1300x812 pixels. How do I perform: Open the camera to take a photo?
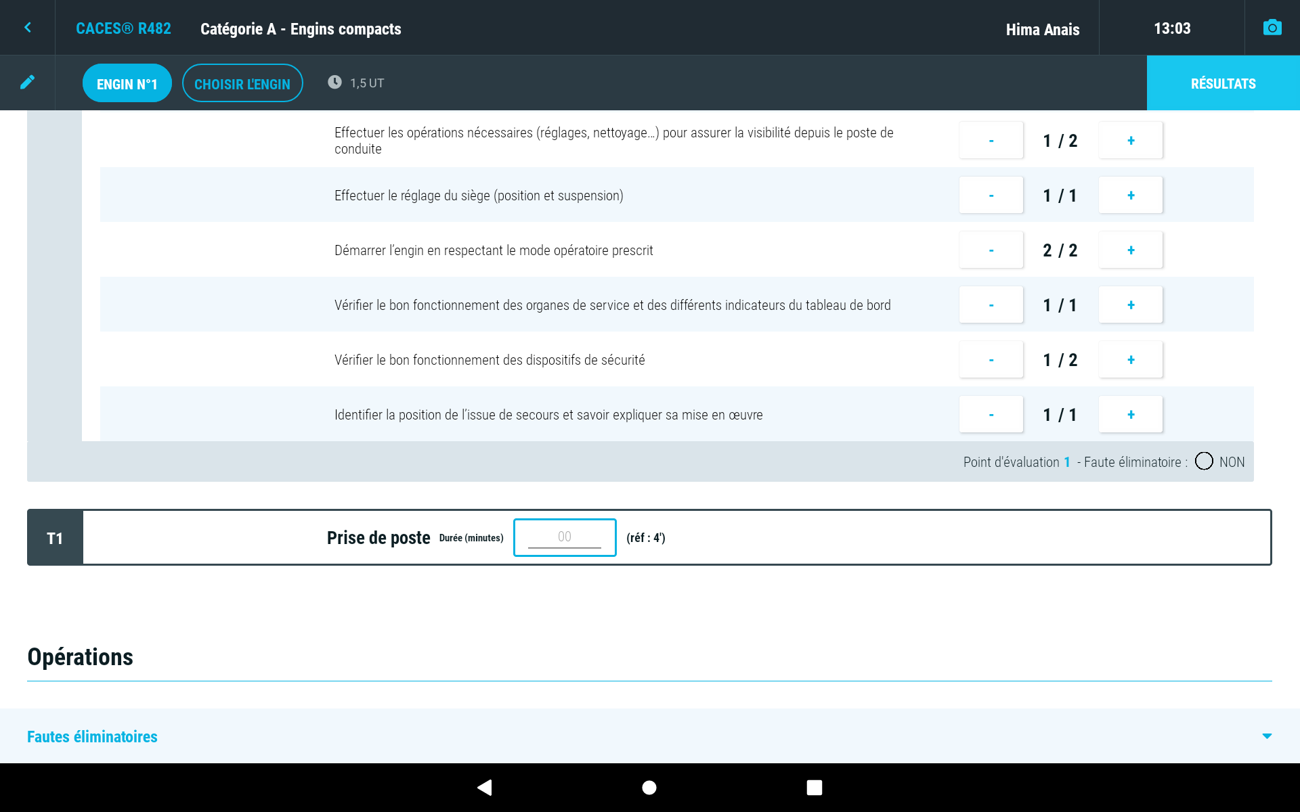[x=1272, y=28]
